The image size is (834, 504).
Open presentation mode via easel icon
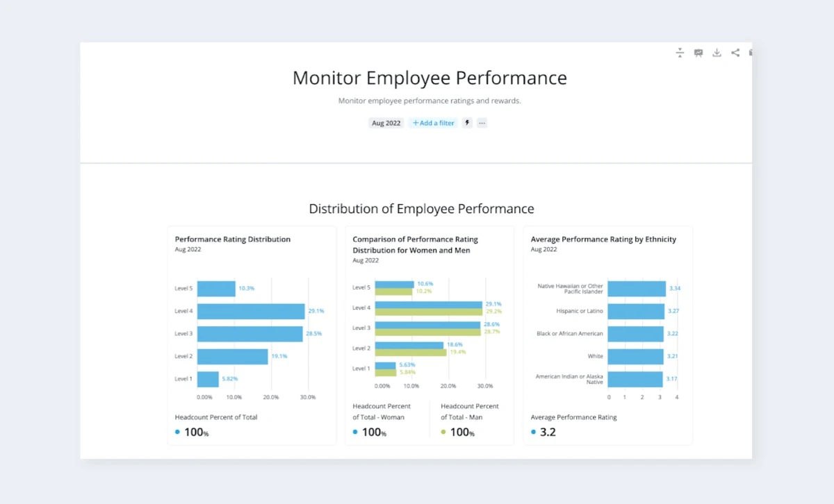(x=698, y=53)
